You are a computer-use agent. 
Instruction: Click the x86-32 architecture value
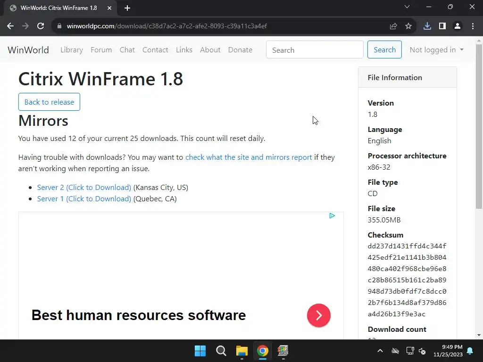379,167
